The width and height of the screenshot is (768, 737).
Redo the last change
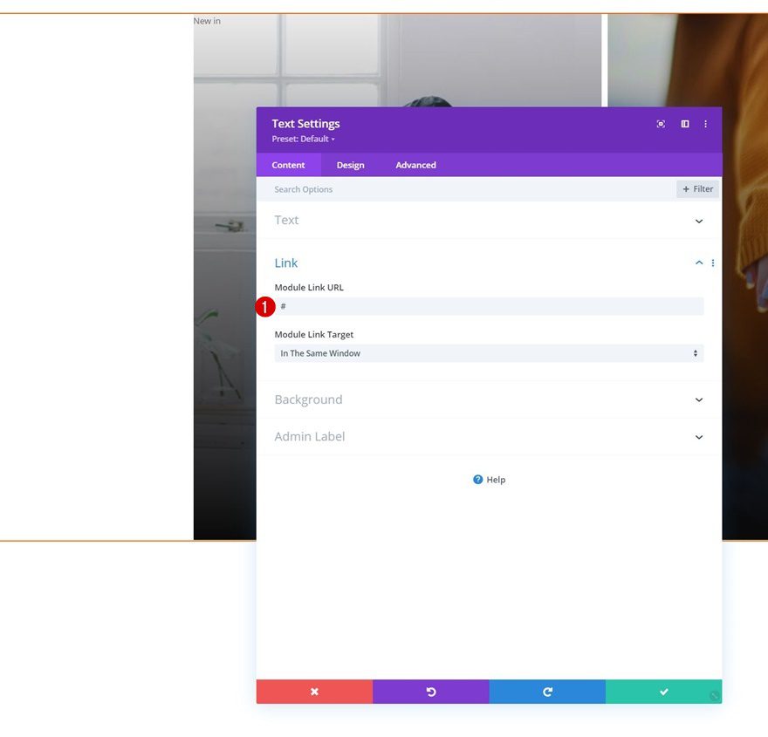[547, 691]
